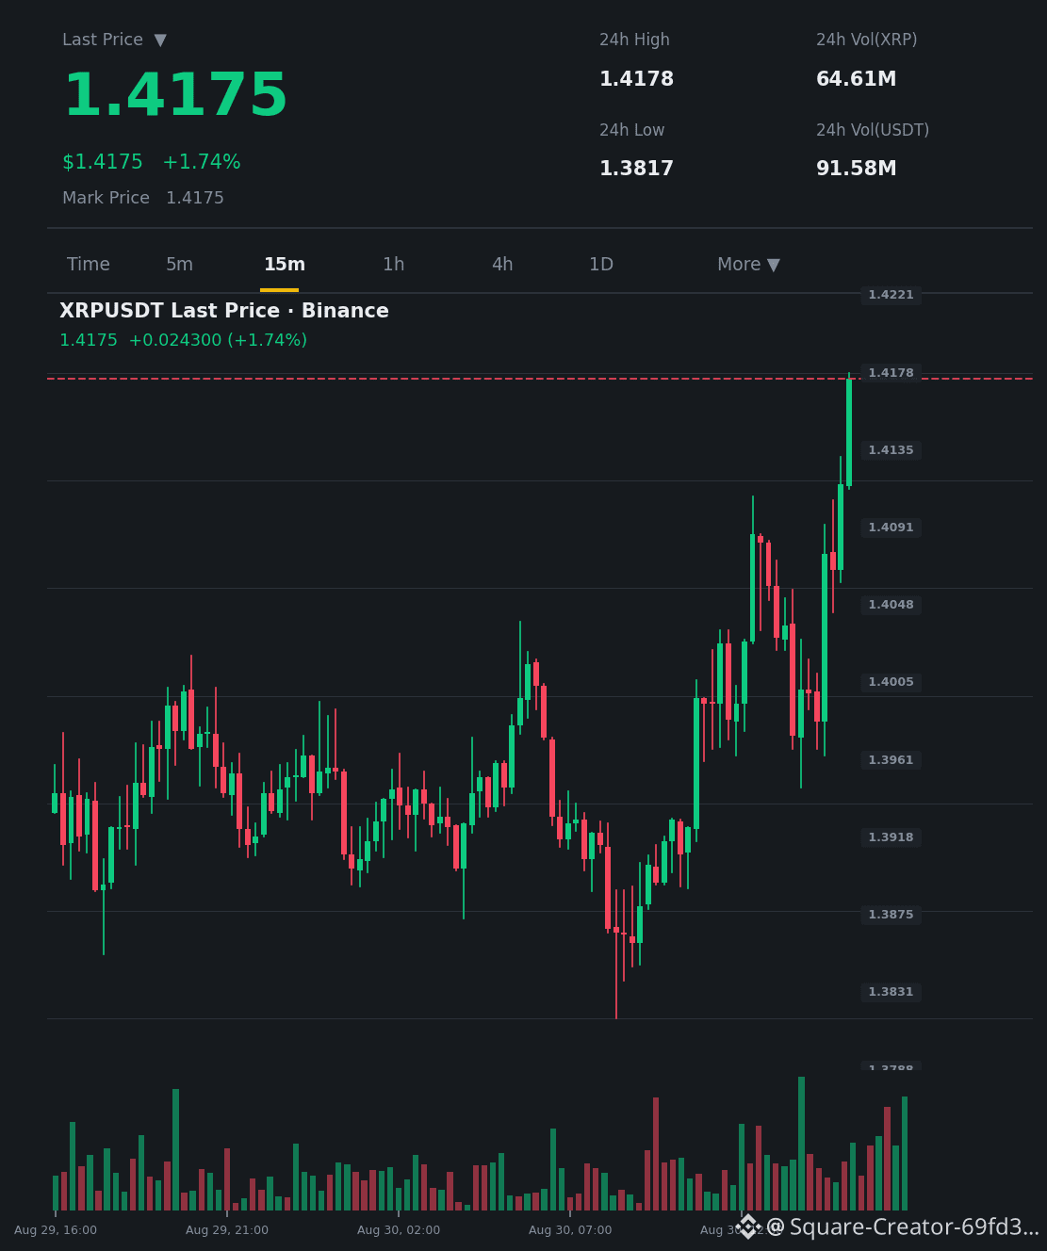
Task: Click the large 1.4175 last price
Action: (175, 96)
